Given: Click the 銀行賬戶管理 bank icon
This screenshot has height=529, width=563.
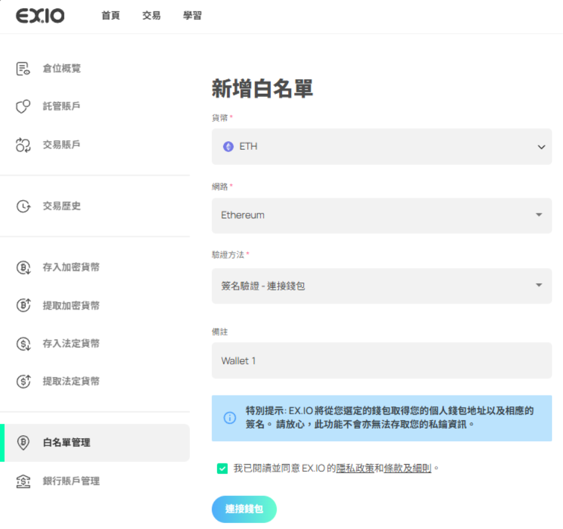Looking at the screenshot, I should click(x=23, y=481).
